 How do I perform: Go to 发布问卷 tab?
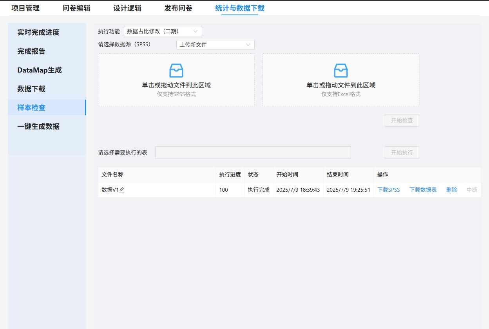pyautogui.click(x=178, y=8)
